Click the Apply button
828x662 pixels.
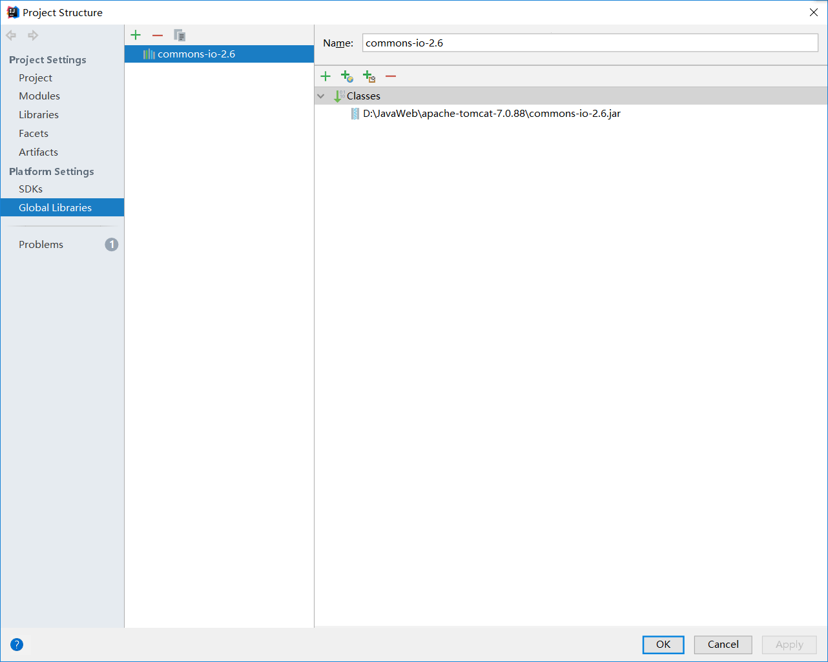click(789, 645)
